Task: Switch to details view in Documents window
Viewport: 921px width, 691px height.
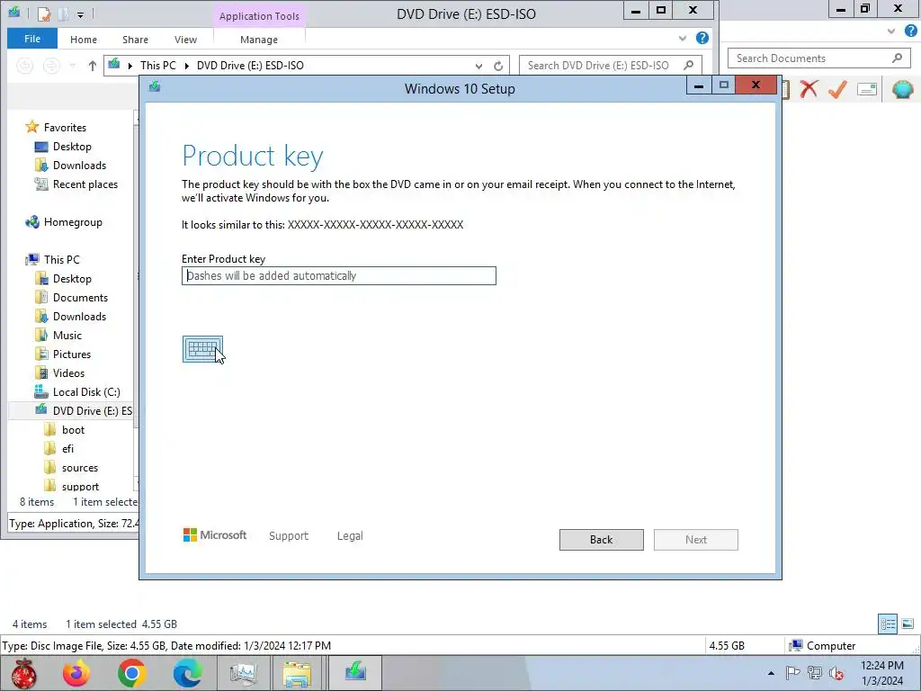Action: [x=888, y=624]
